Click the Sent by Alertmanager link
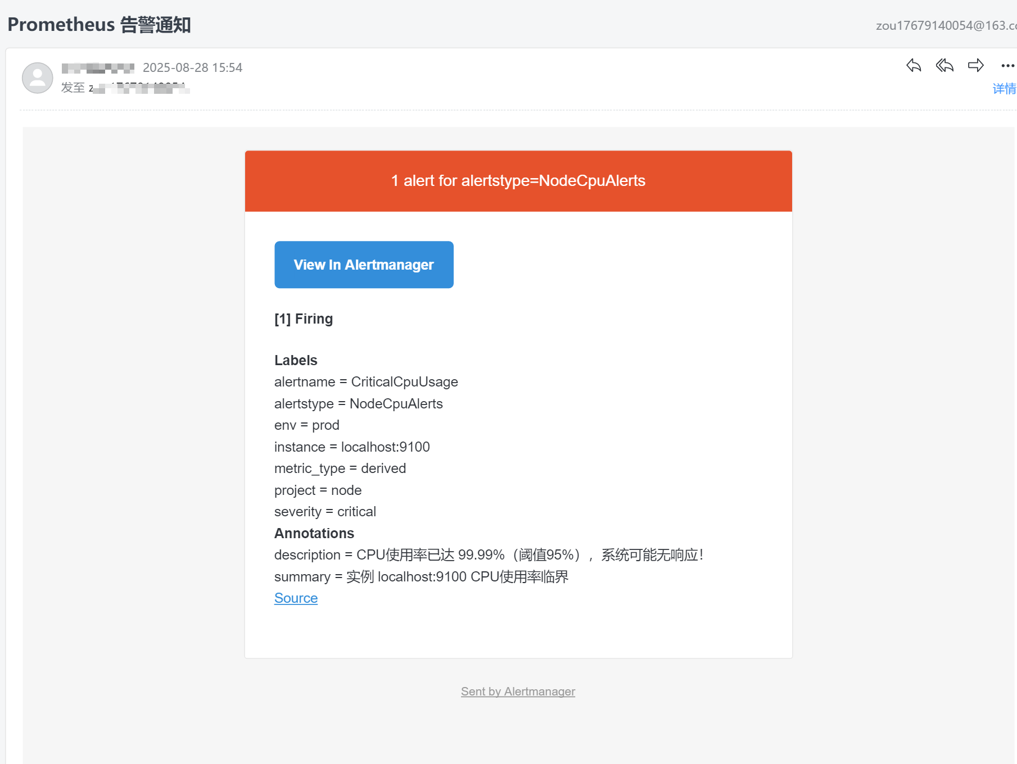1017x764 pixels. coord(518,692)
